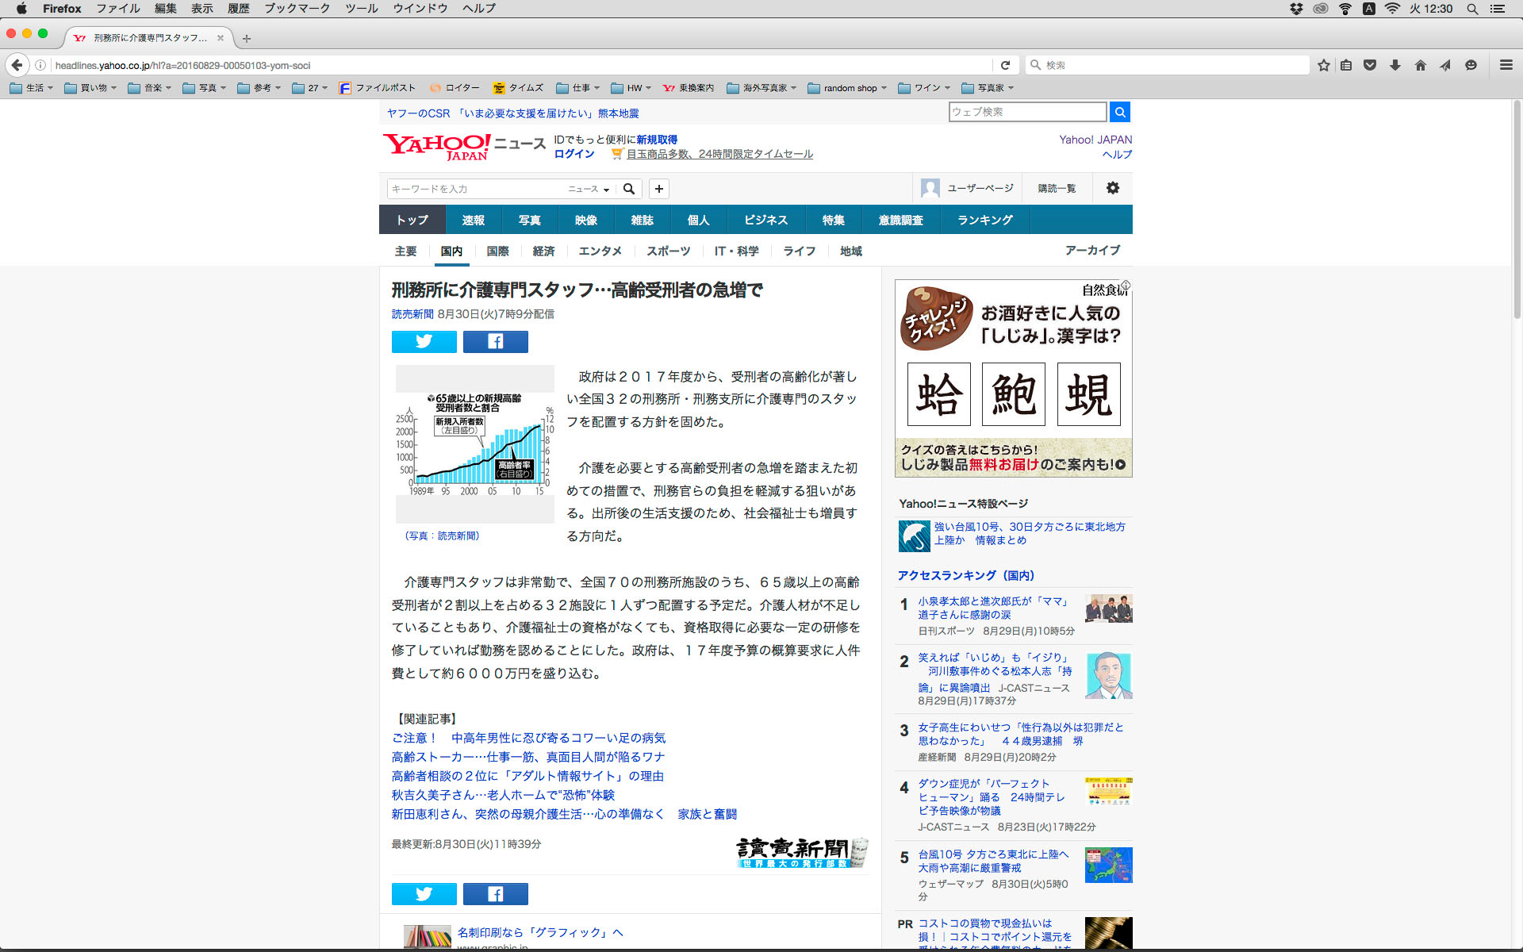Share the article on Facebook above the chart
Image resolution: width=1523 pixels, height=952 pixels.
point(495,342)
